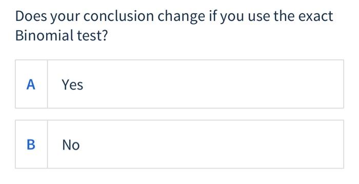The height and width of the screenshot is (184, 359).
Task: Select answer option A Yes
Action: (180, 84)
